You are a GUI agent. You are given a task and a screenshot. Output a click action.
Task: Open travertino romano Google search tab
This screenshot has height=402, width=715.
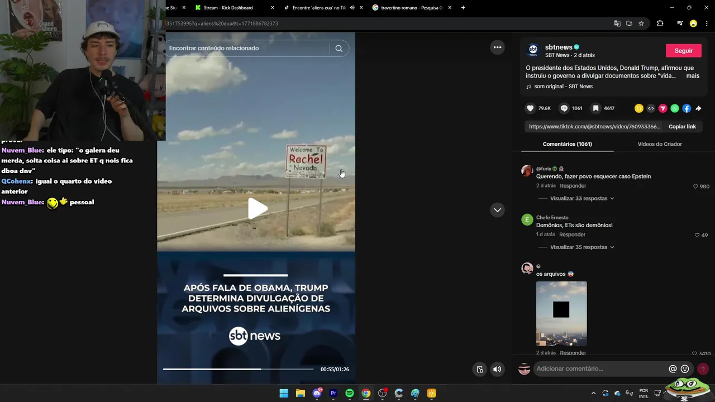pos(412,8)
